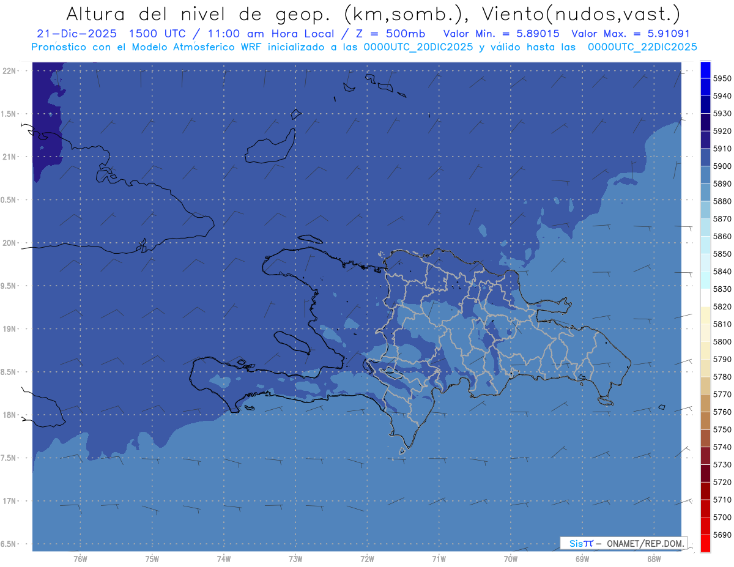Click the 71W longitude label
Screen dimensions: 734x567
(439, 558)
